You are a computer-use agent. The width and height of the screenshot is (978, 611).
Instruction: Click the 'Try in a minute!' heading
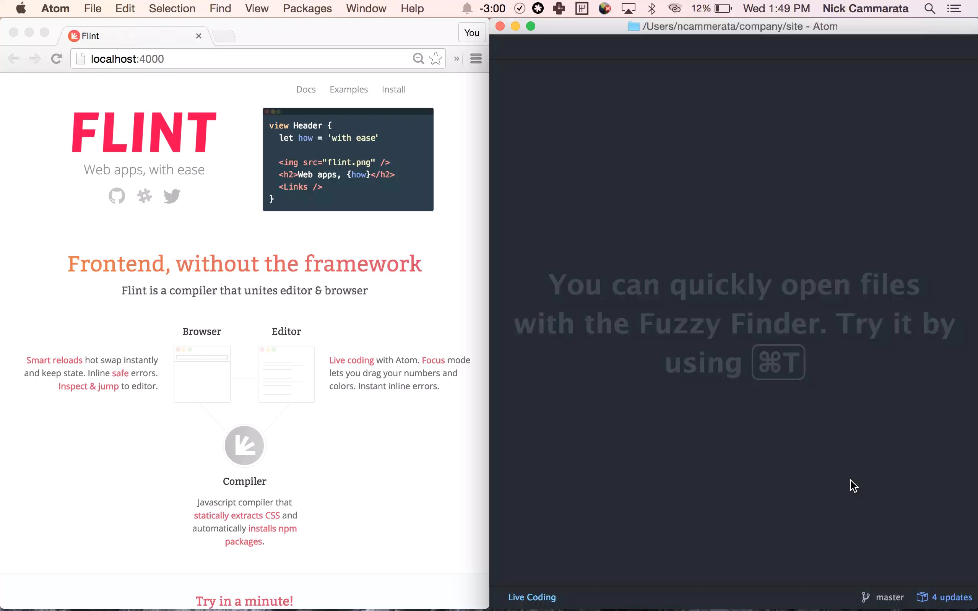tap(244, 601)
